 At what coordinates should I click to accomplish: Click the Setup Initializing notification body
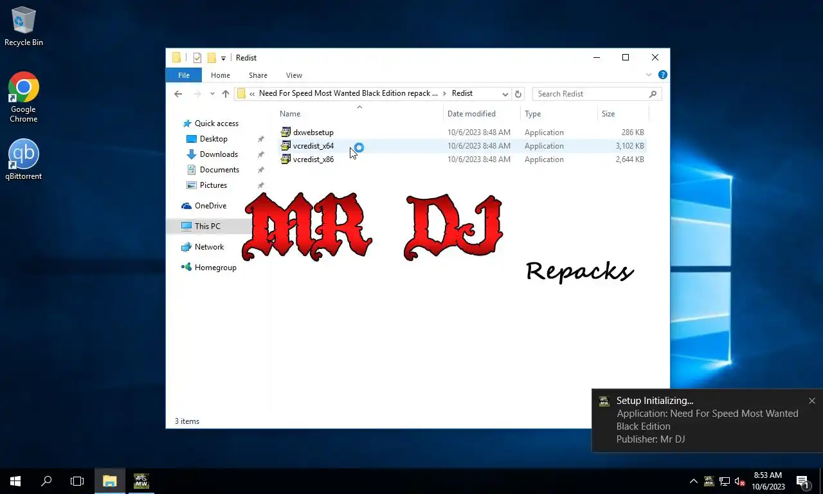pos(707,420)
